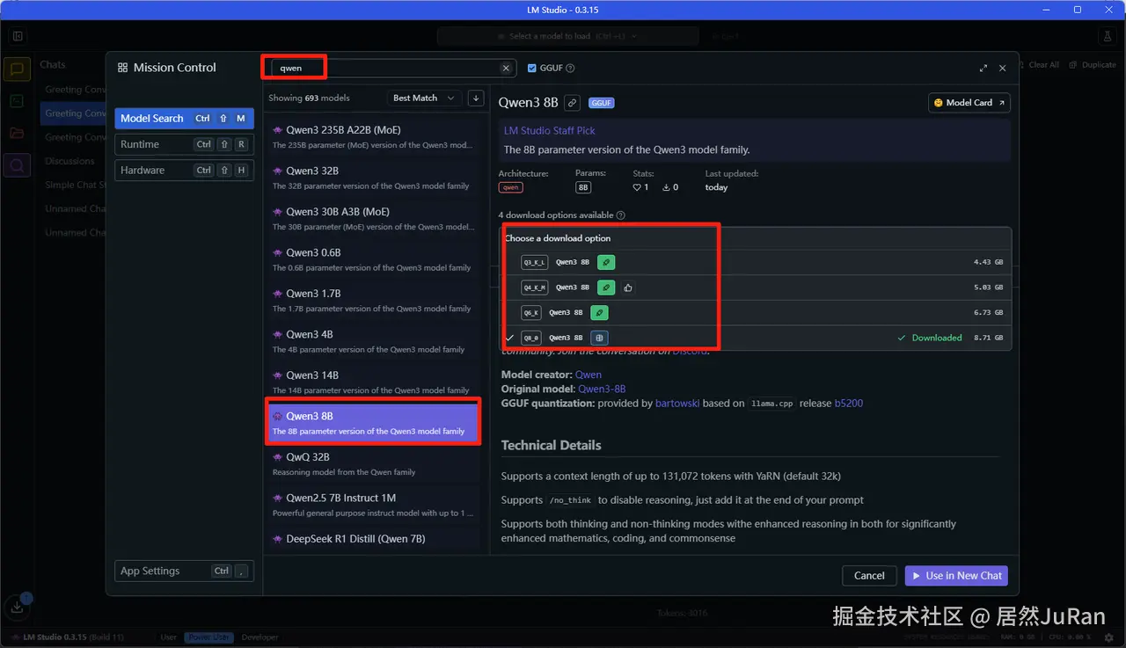The image size is (1126, 648).
Task: Click the heart likes icon under Stats
Action: (x=637, y=187)
